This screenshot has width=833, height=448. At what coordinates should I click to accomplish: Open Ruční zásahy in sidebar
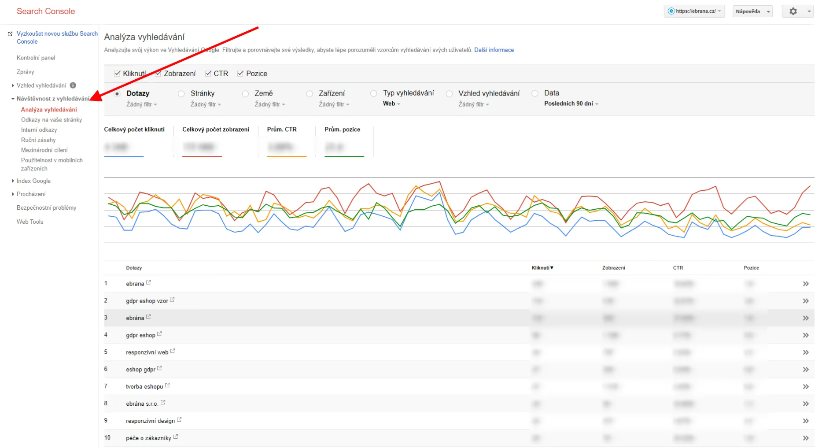tap(38, 140)
